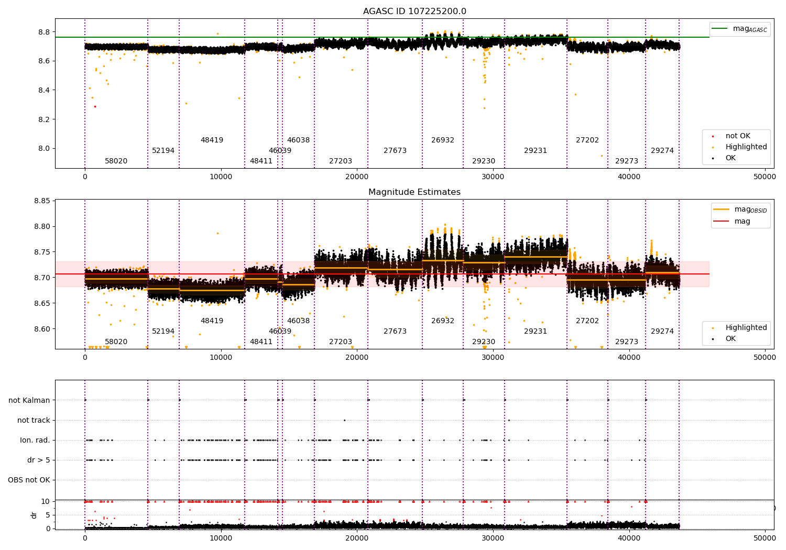Select OBSID label 29274 in Magnitude Estimates plot

pyautogui.click(x=662, y=332)
